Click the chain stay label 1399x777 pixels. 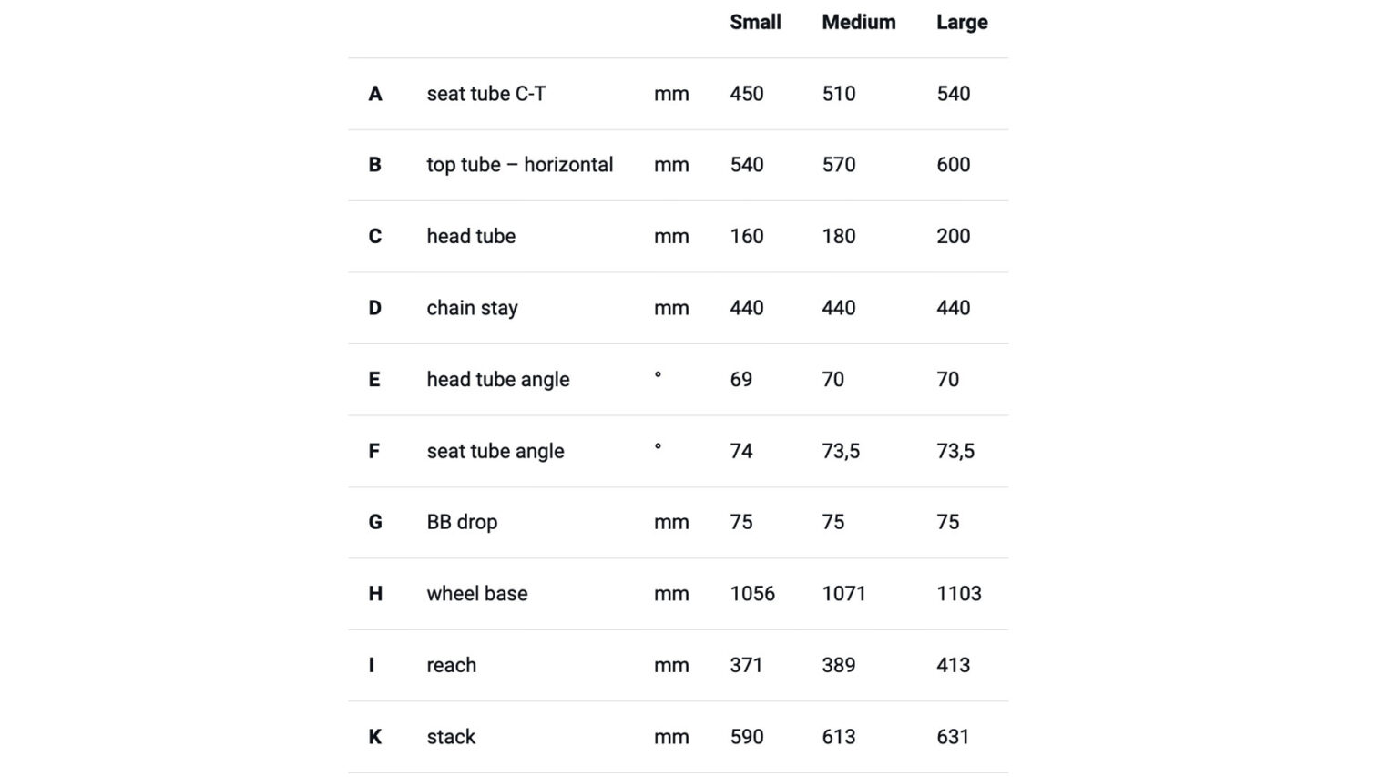[x=472, y=308]
